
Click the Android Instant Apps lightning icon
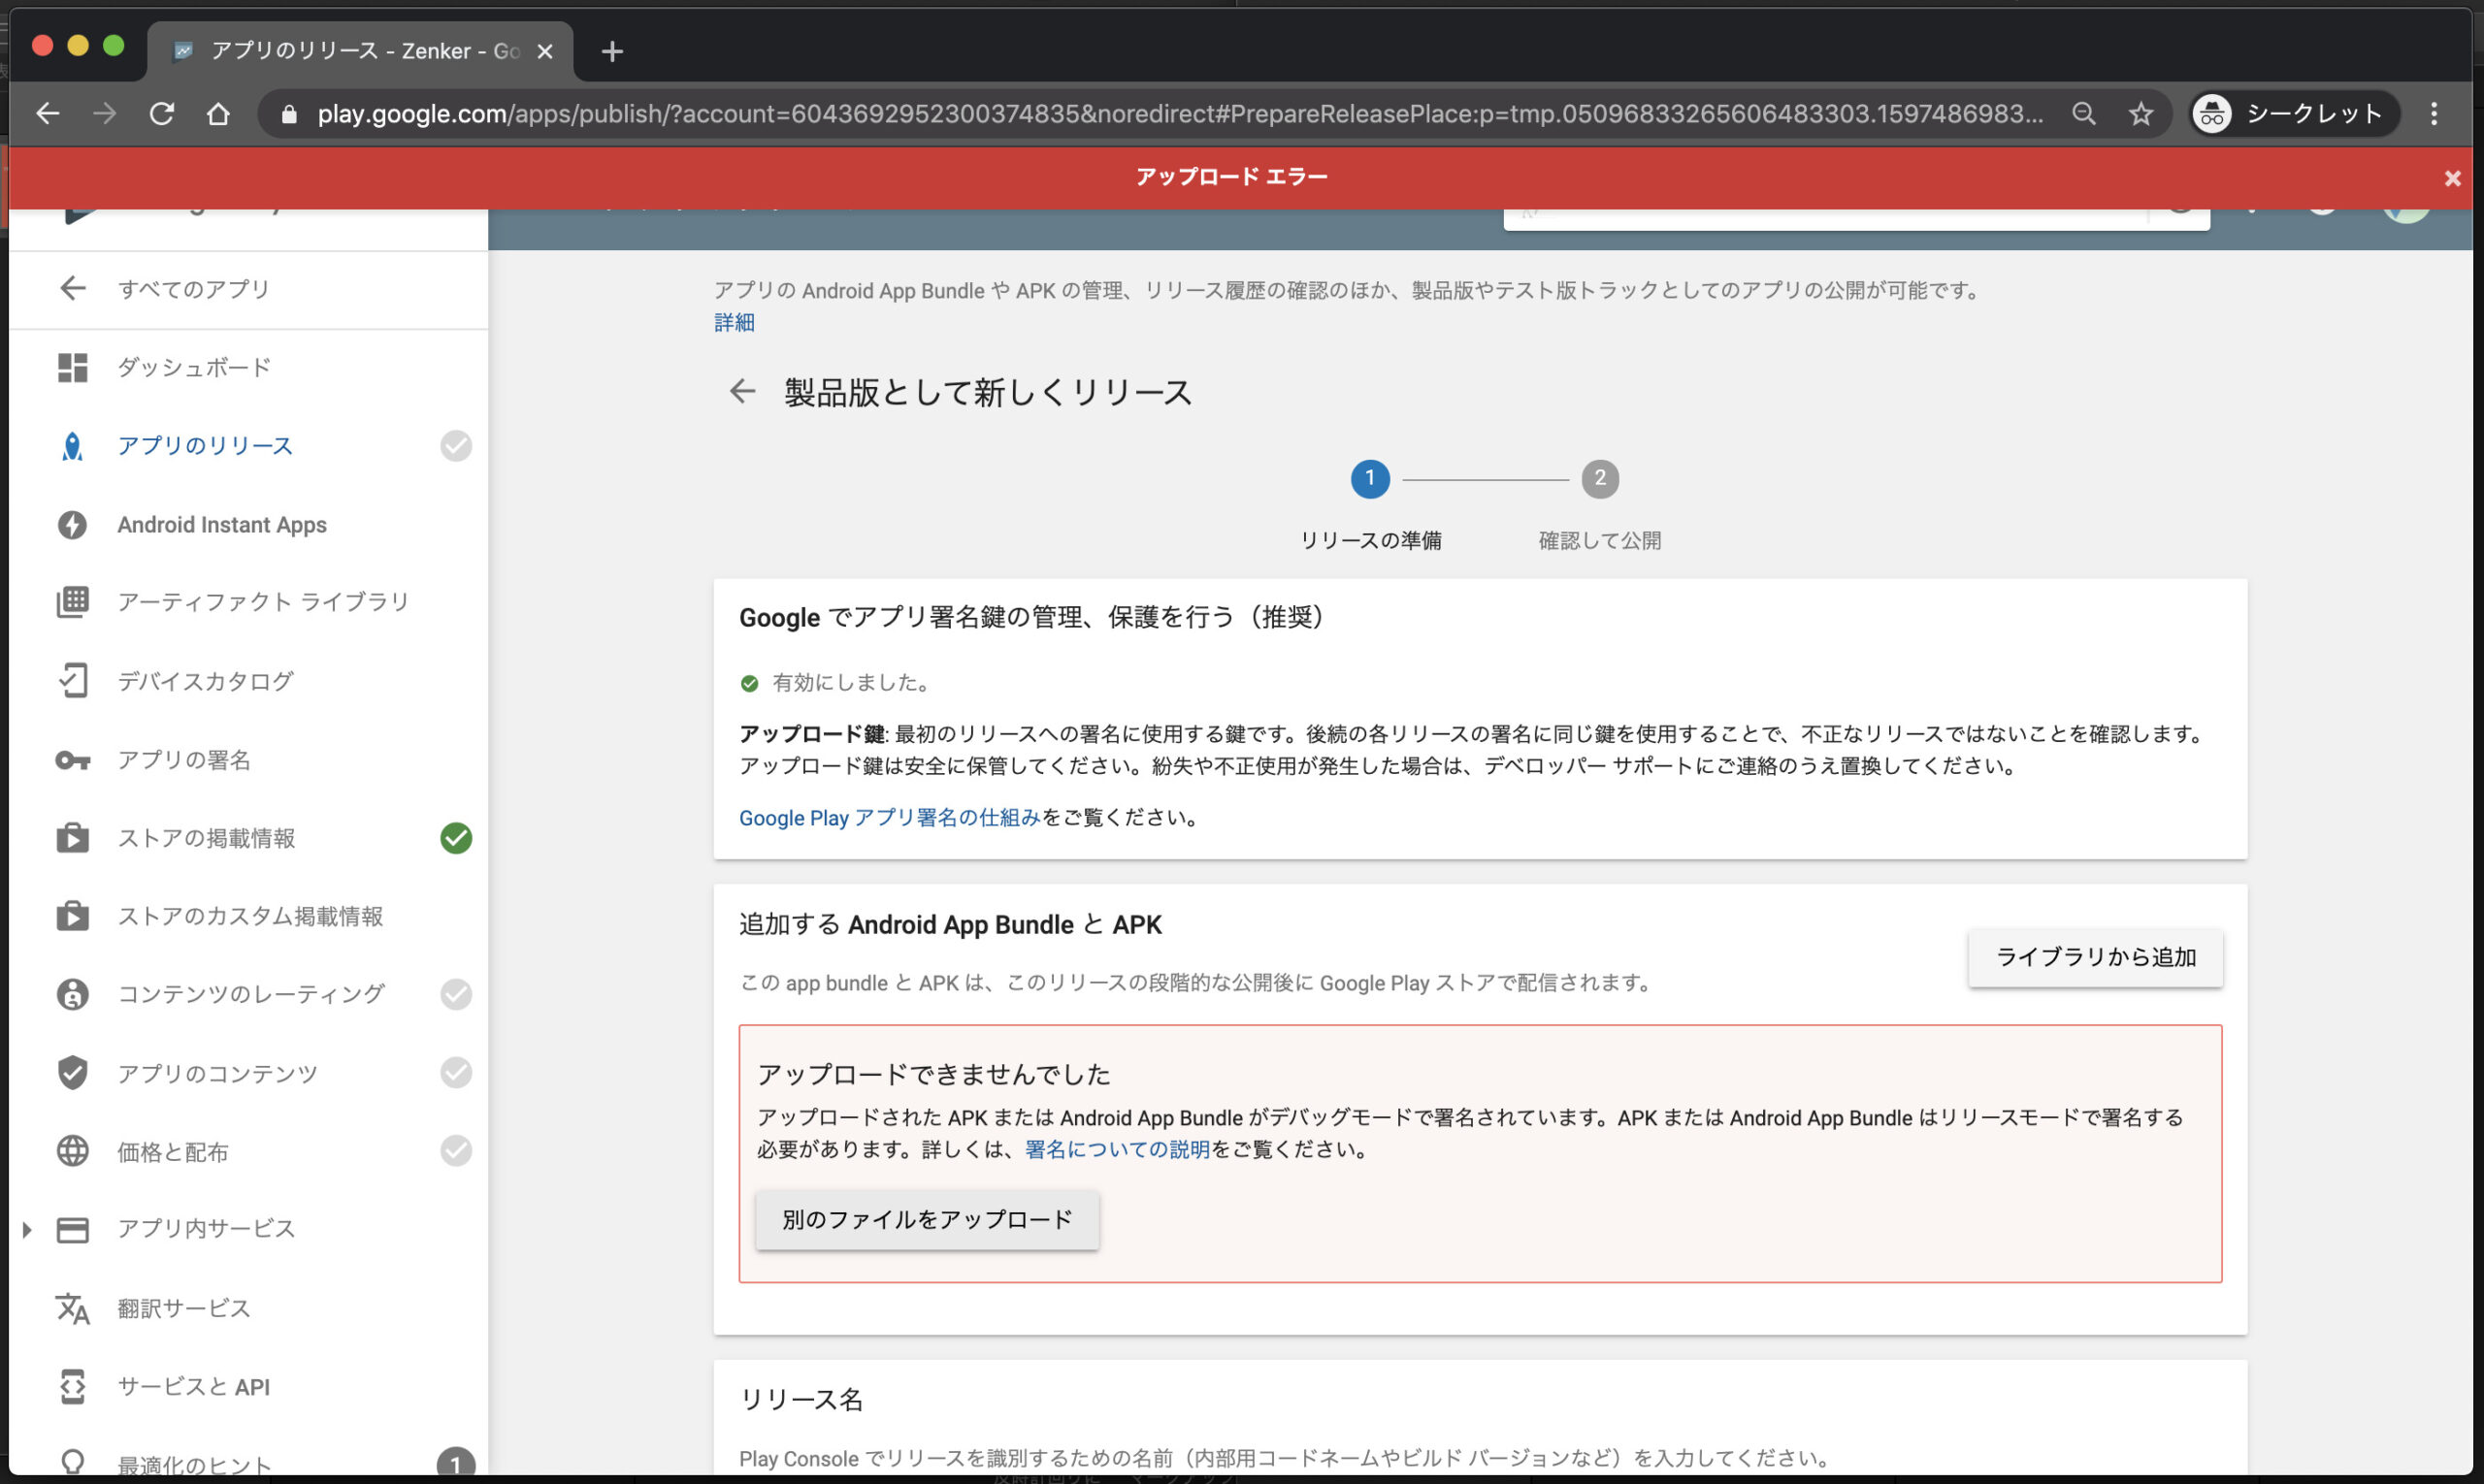click(72, 525)
